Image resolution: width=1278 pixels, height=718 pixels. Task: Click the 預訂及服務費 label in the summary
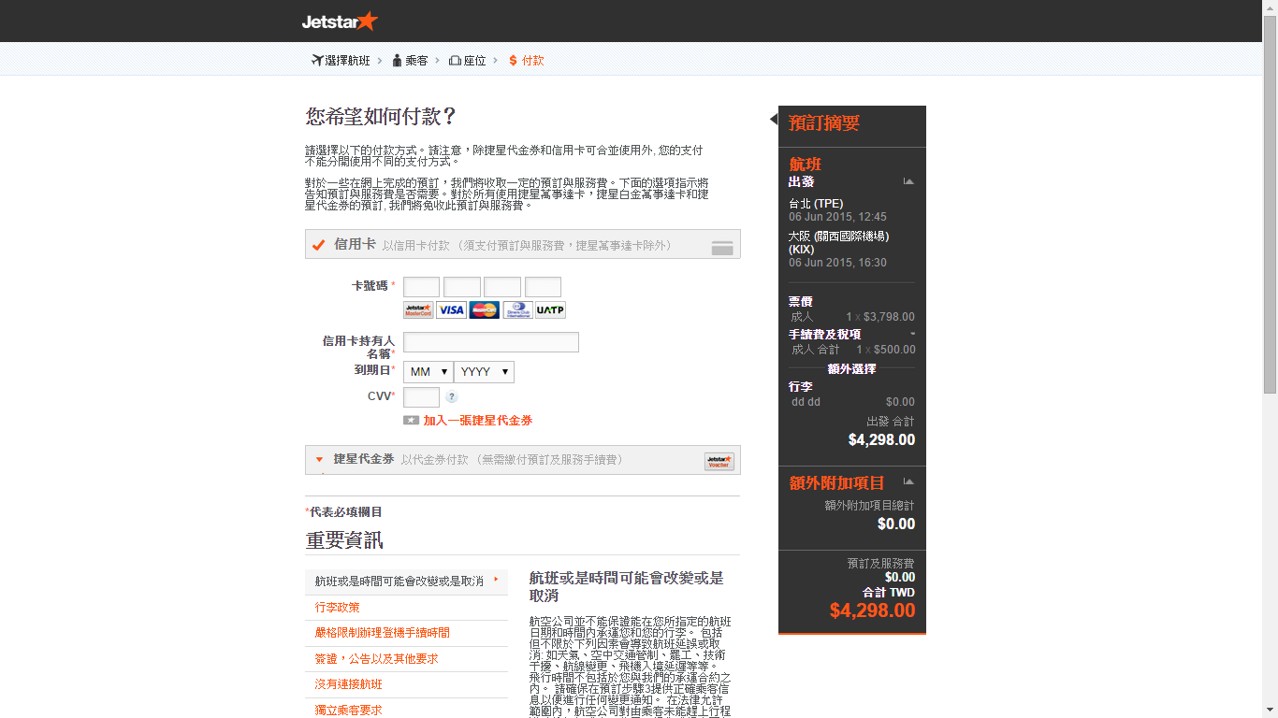pyautogui.click(x=880, y=564)
